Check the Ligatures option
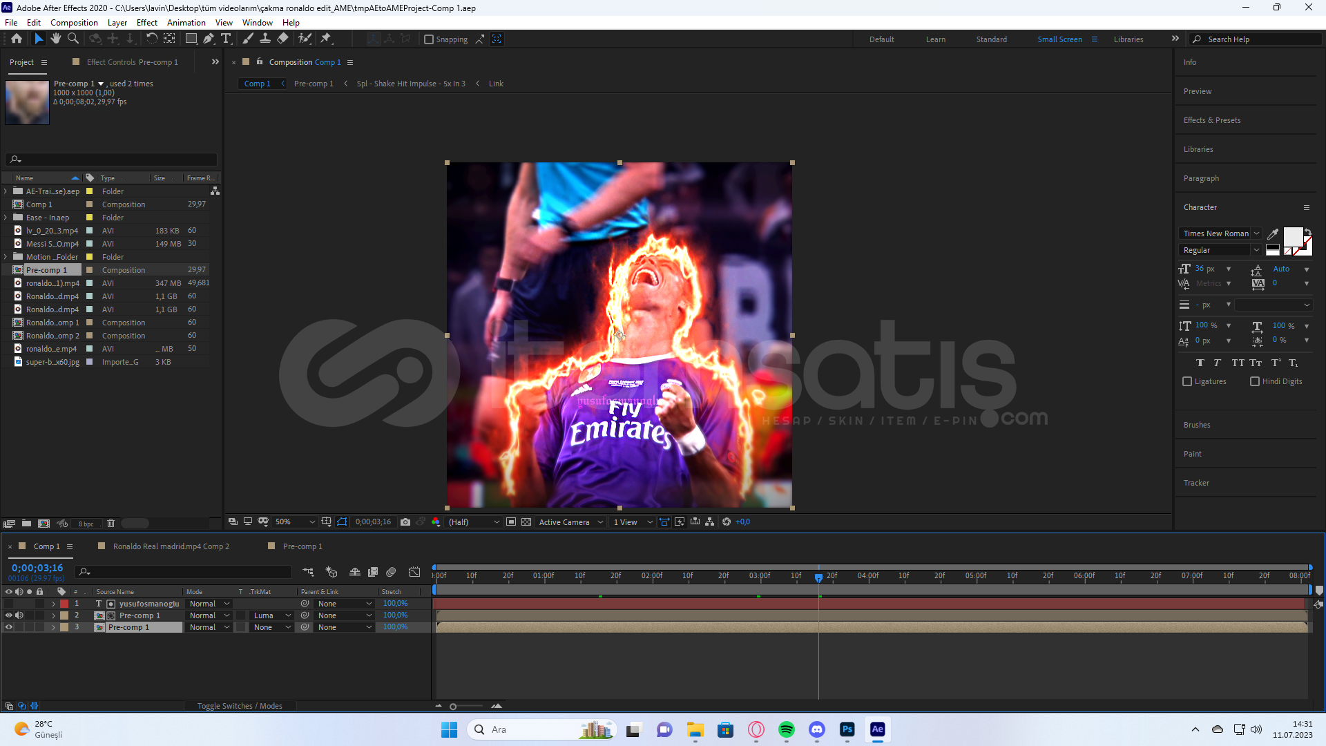Viewport: 1326px width, 746px height. 1187,381
